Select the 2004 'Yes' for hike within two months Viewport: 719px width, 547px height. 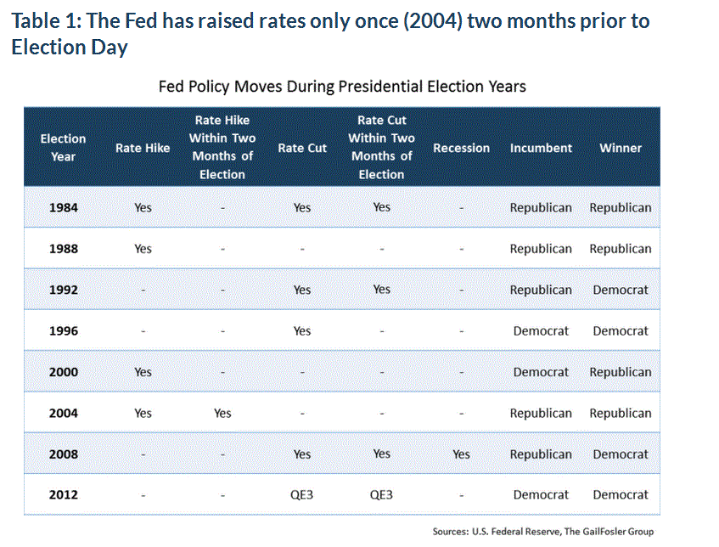pyautogui.click(x=222, y=414)
